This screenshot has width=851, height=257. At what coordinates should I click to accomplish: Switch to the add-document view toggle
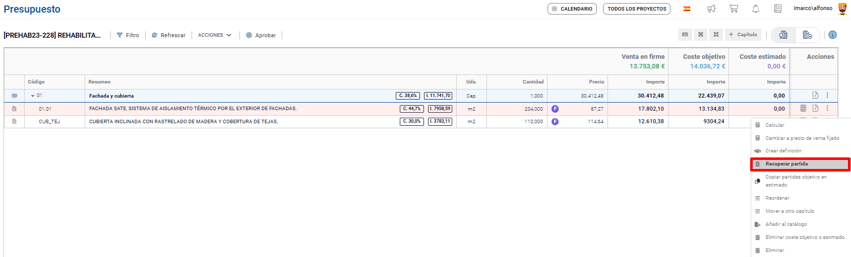click(x=807, y=35)
